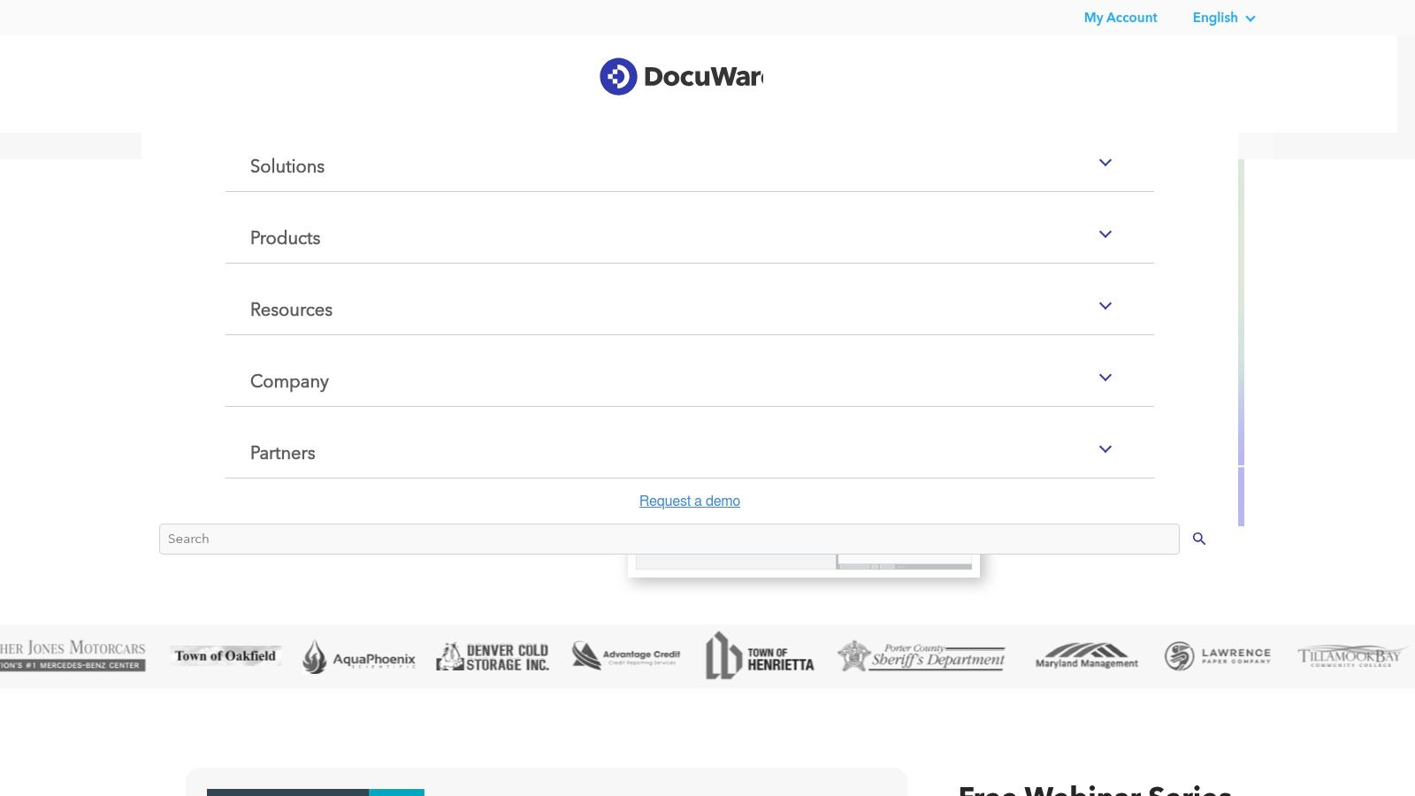Click the Request a demo link
1415x796 pixels.
[690, 501]
